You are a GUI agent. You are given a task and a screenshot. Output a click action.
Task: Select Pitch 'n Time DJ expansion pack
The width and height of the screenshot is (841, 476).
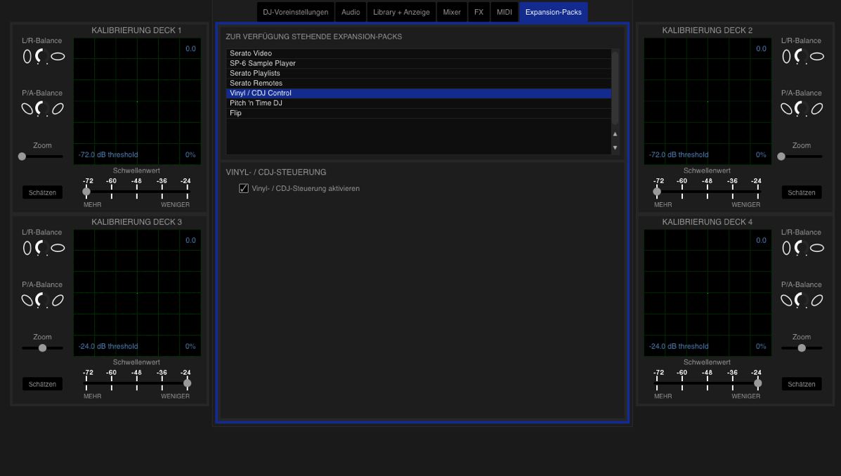coord(256,103)
